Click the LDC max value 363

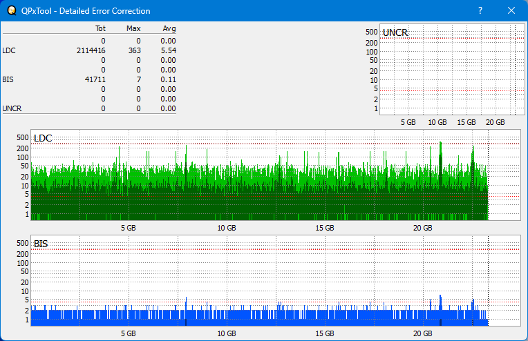(134, 50)
